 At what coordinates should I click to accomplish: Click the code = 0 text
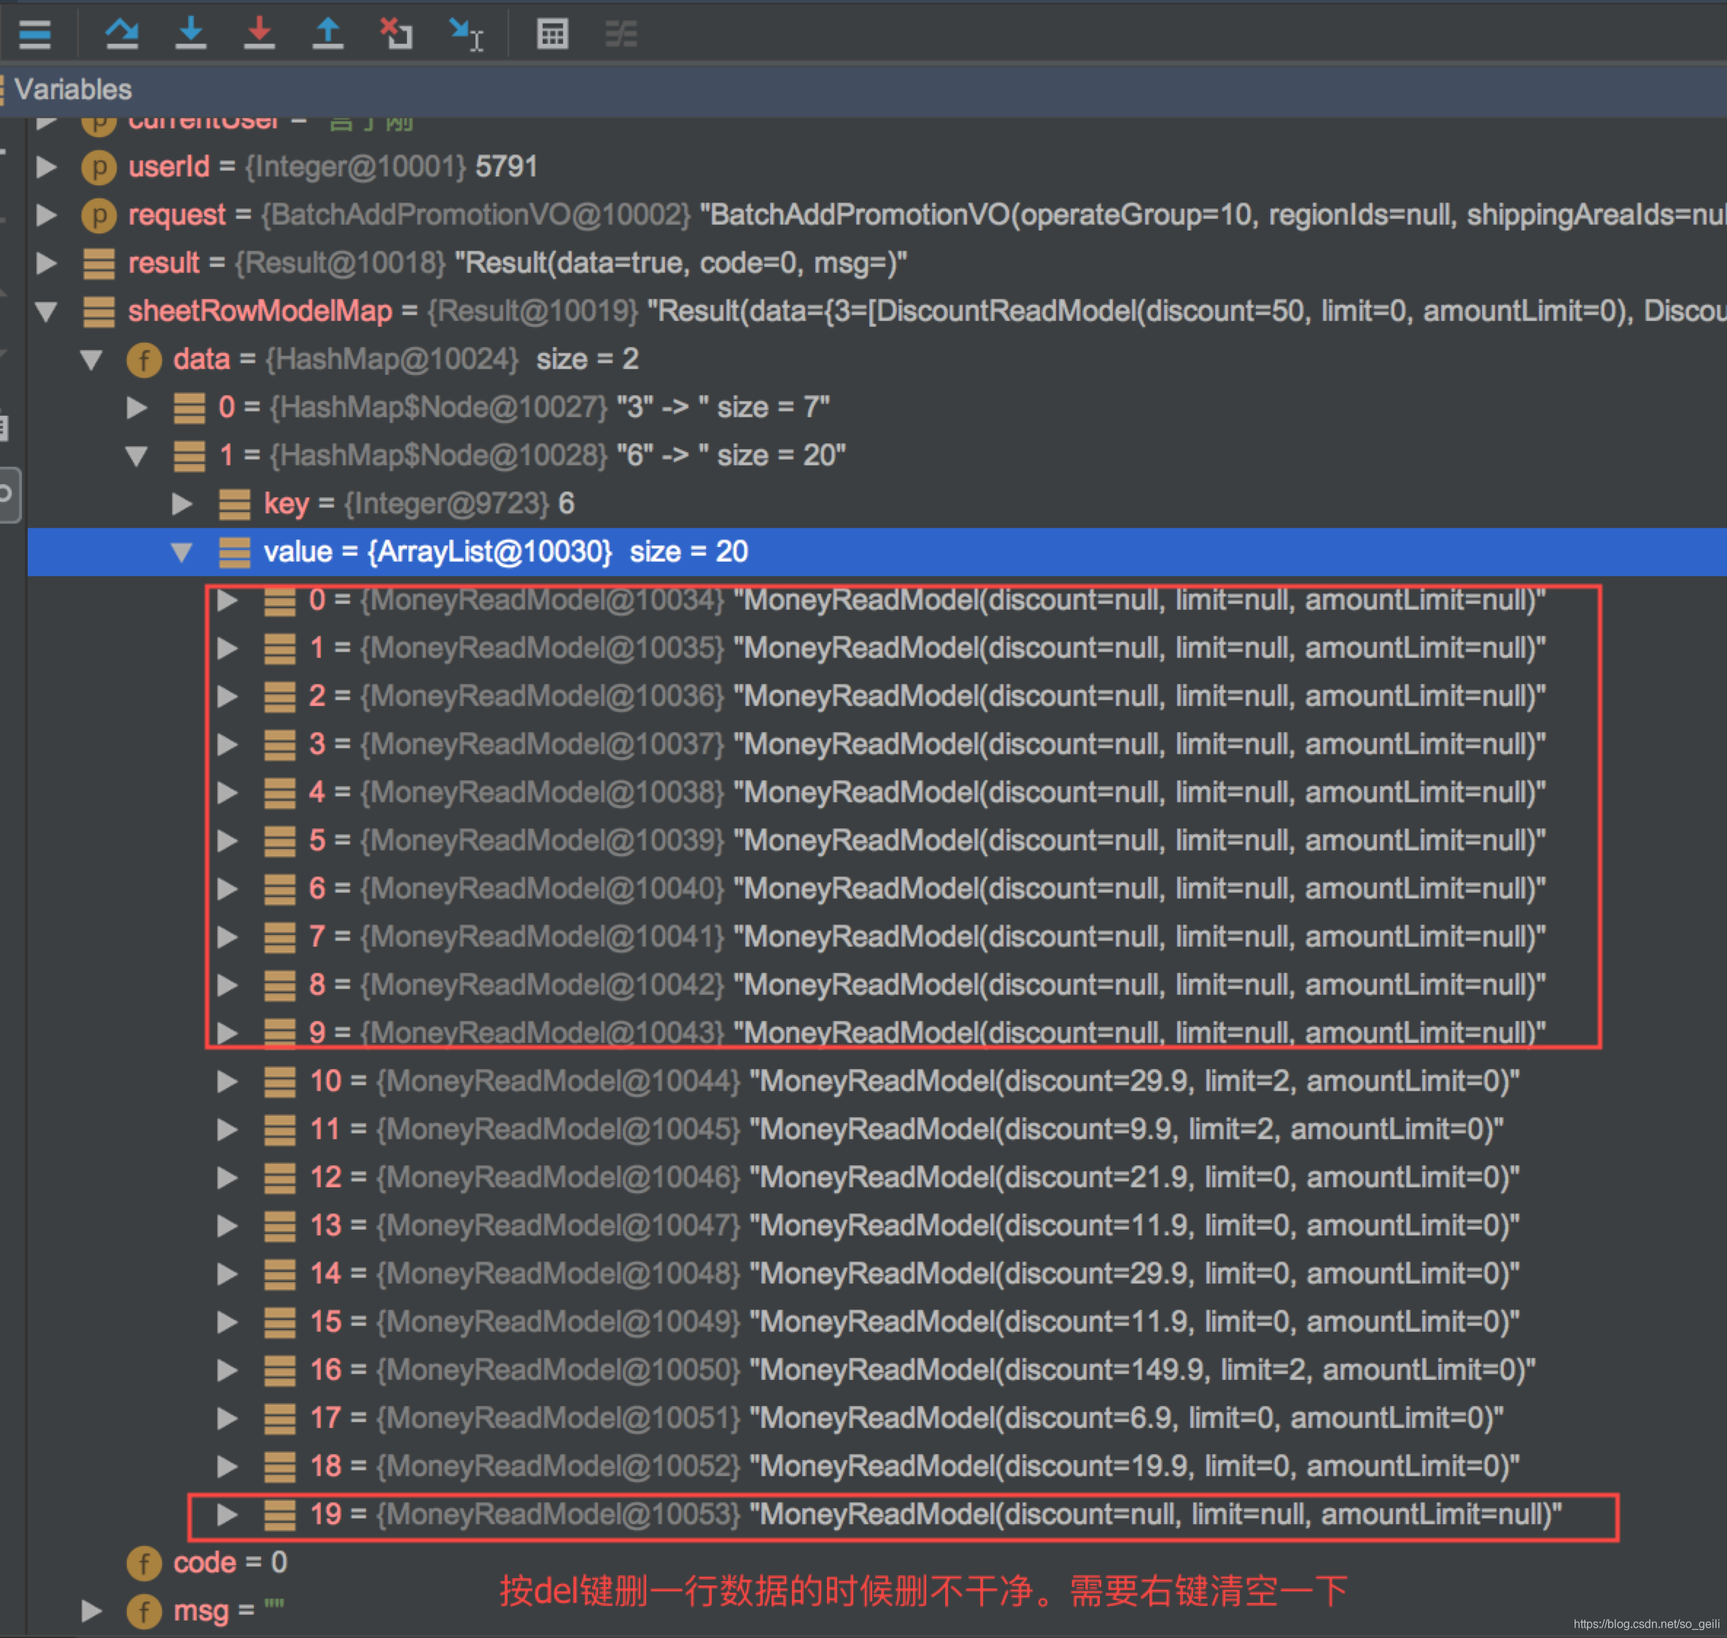click(x=230, y=1562)
